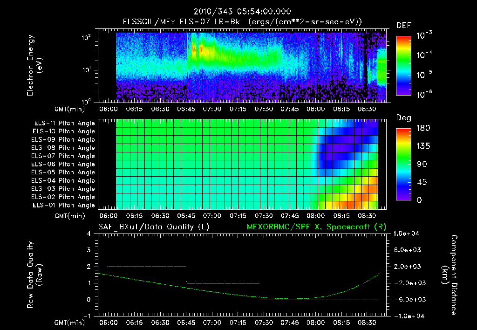Select the ELS-11 Pitch Angle row label

click(x=64, y=124)
